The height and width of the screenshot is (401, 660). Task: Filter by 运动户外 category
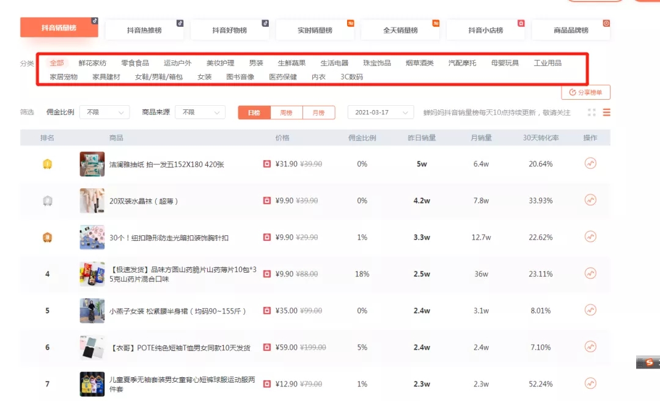pos(178,63)
